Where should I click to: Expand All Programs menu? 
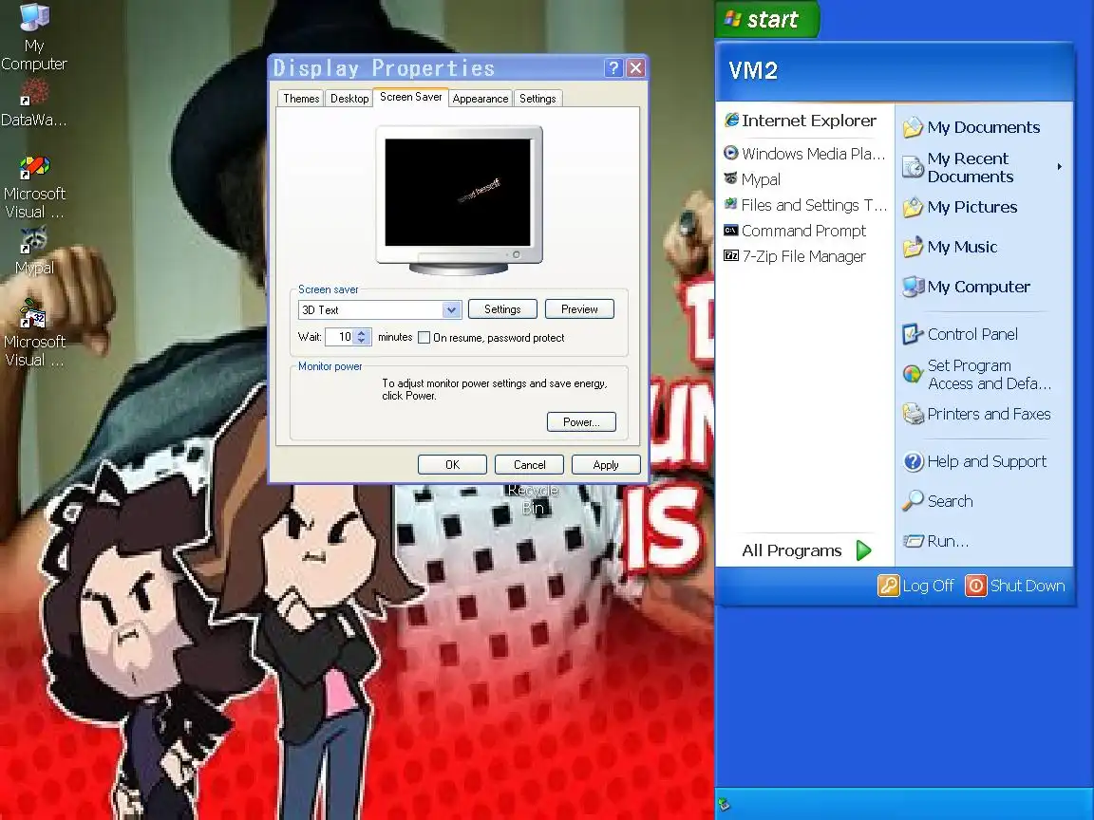click(806, 550)
